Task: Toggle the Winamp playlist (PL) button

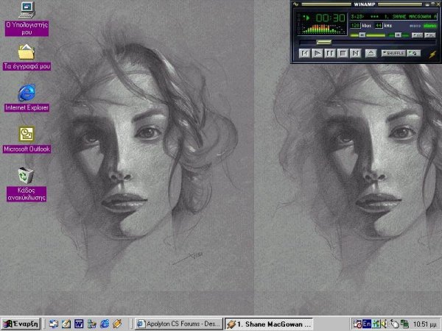Action: (x=430, y=34)
